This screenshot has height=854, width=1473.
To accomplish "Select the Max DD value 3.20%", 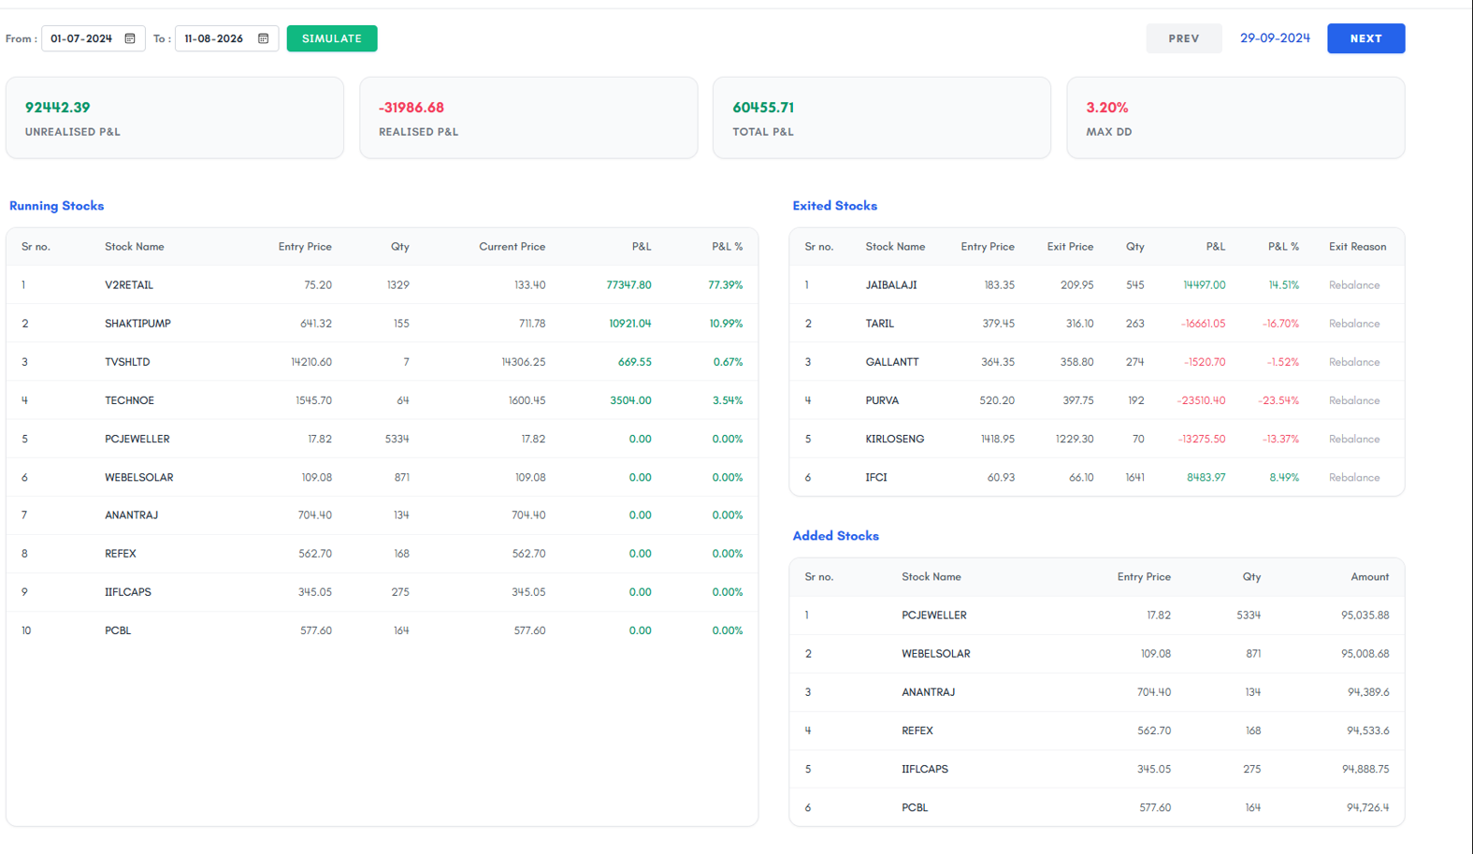I will coord(1107,108).
